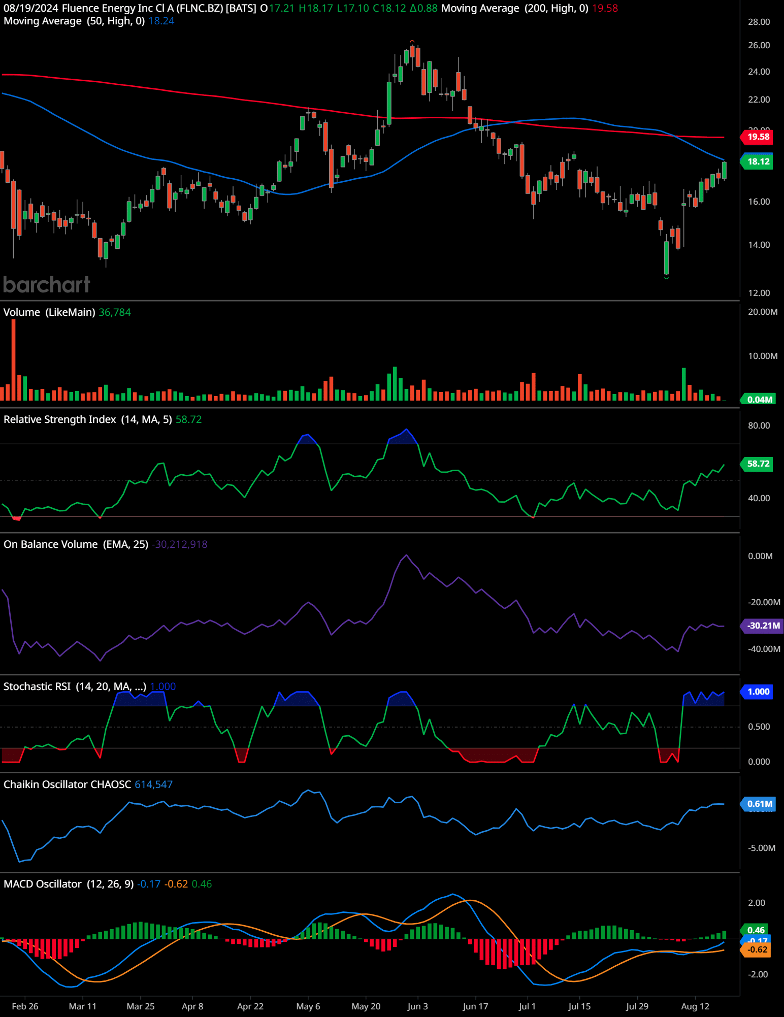
Task: Click the 20.00M volume axis label
Action: [763, 312]
